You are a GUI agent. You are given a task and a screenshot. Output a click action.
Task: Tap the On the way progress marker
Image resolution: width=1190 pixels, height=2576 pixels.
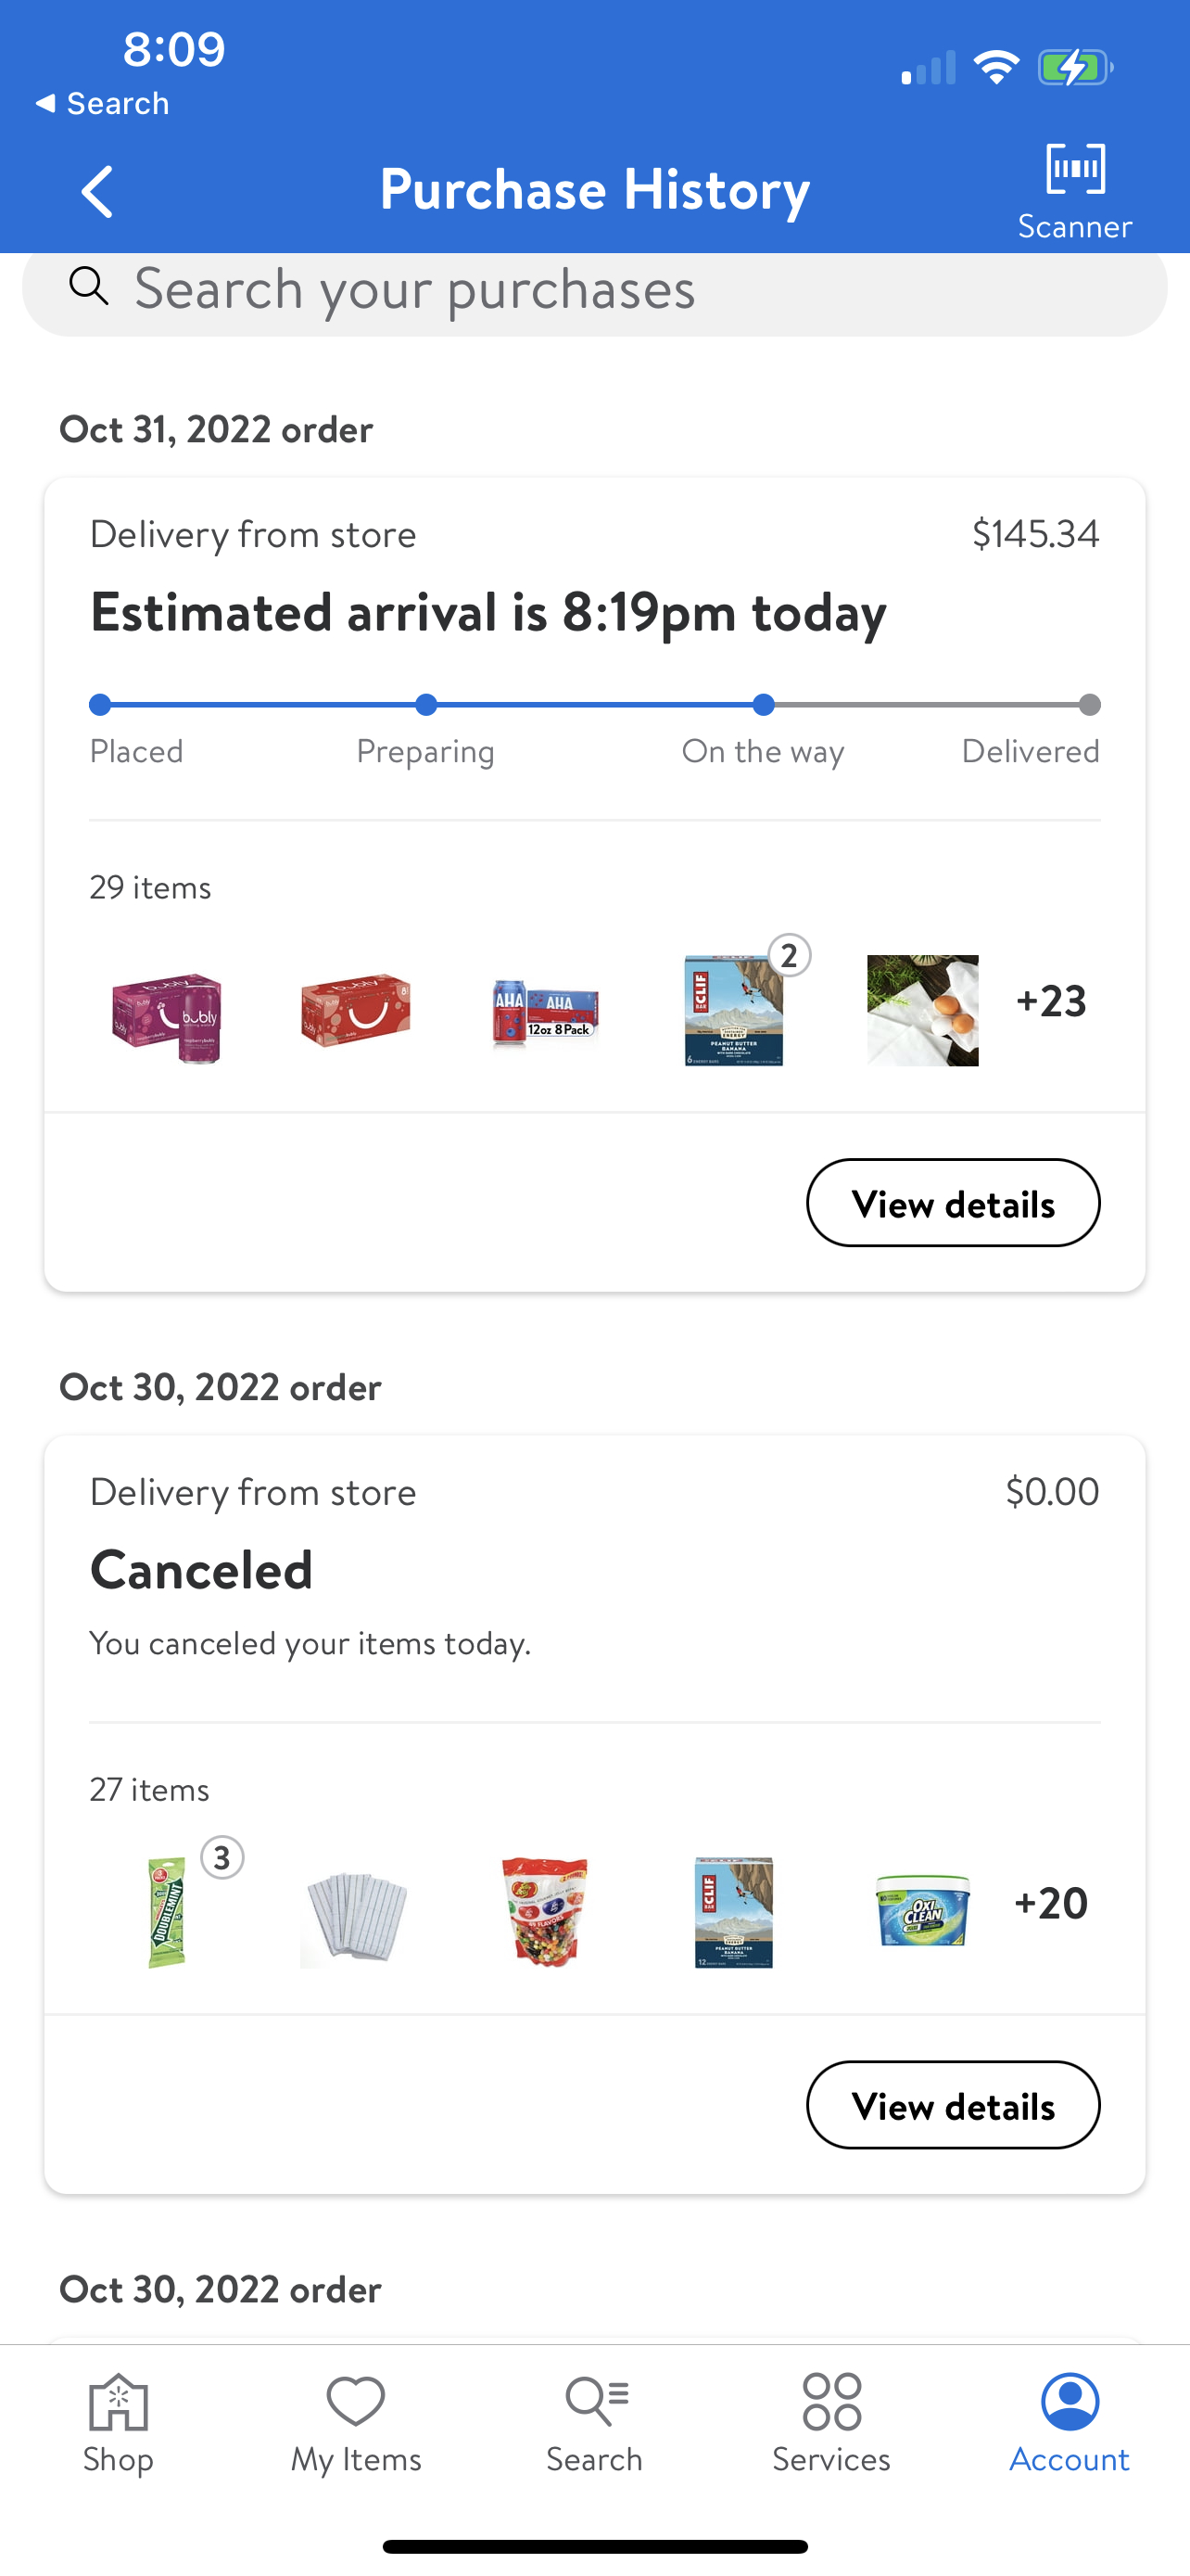pos(764,705)
